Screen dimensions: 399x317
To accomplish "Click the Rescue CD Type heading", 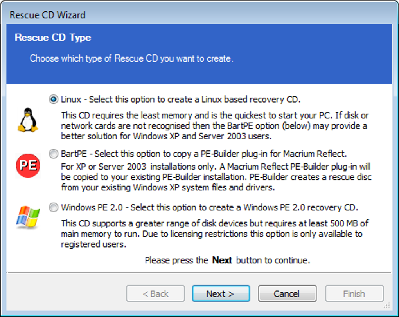I will [x=53, y=38].
